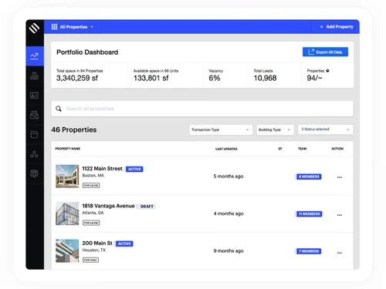The height and width of the screenshot is (289, 386).
Task: Sort by SF column header
Action: pyautogui.click(x=280, y=149)
